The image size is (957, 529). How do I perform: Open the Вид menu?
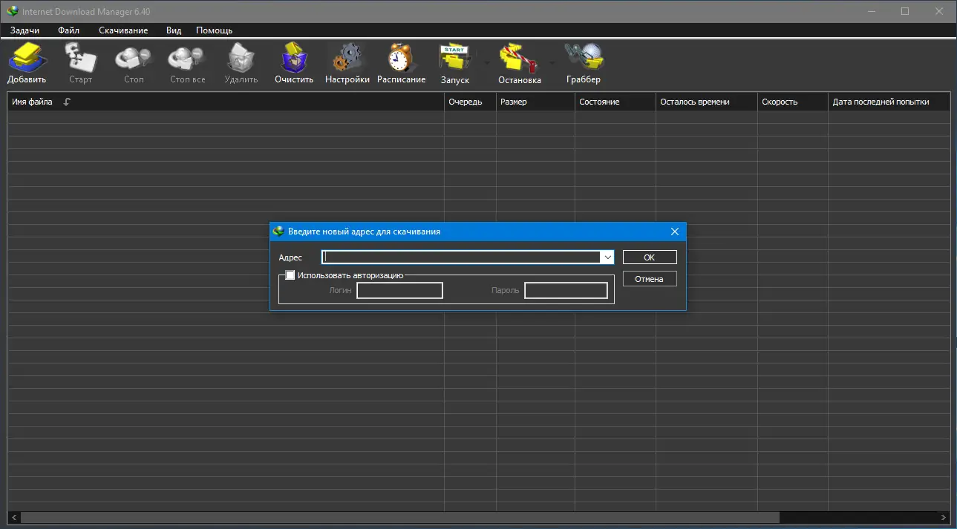(174, 30)
